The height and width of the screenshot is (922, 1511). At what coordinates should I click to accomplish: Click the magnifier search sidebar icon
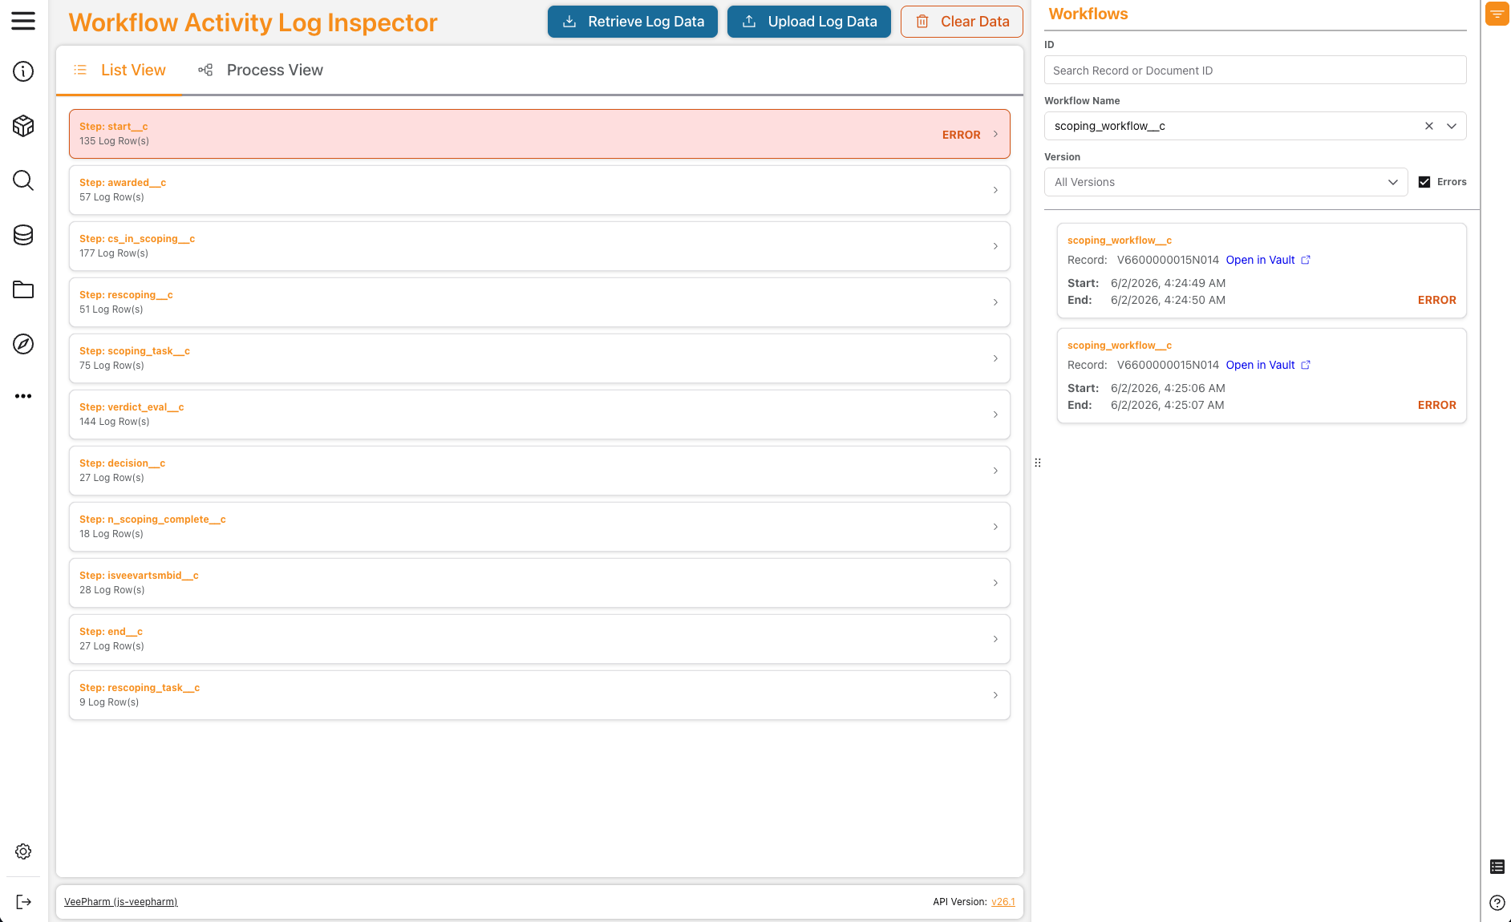tap(23, 180)
